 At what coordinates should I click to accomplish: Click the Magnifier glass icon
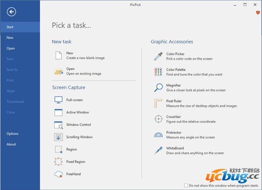(x=158, y=88)
